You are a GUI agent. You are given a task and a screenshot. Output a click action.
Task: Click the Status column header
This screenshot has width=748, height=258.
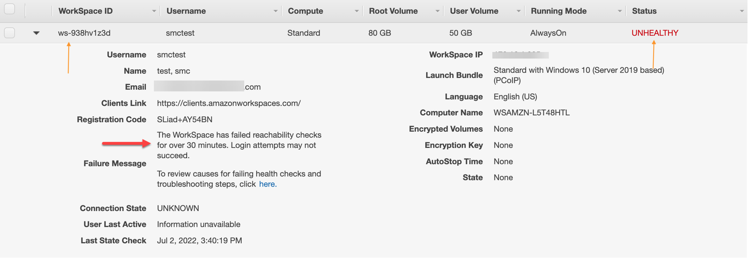point(644,11)
